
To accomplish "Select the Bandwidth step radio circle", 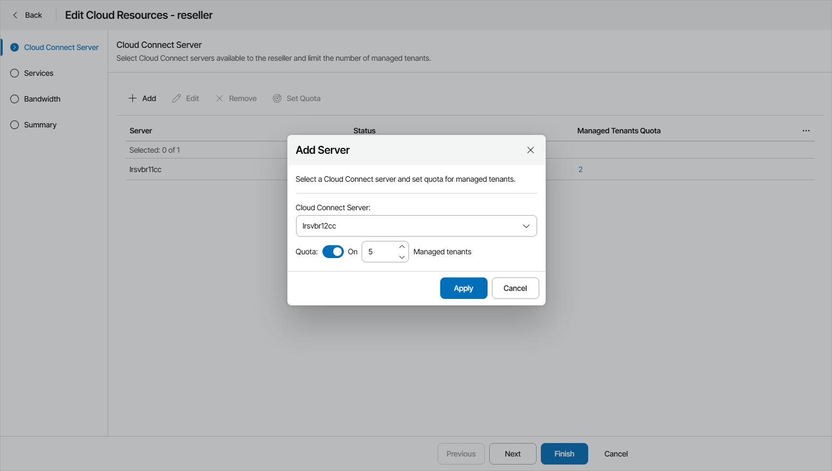I will coord(15,99).
